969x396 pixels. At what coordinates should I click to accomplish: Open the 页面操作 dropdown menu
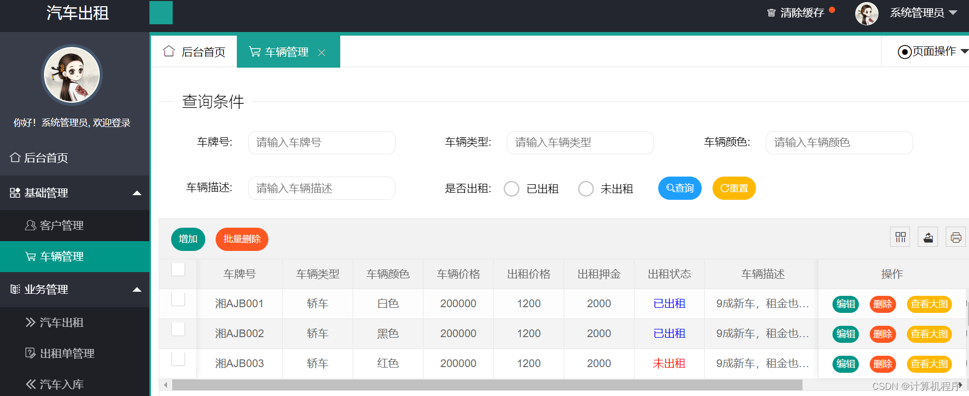tap(933, 51)
